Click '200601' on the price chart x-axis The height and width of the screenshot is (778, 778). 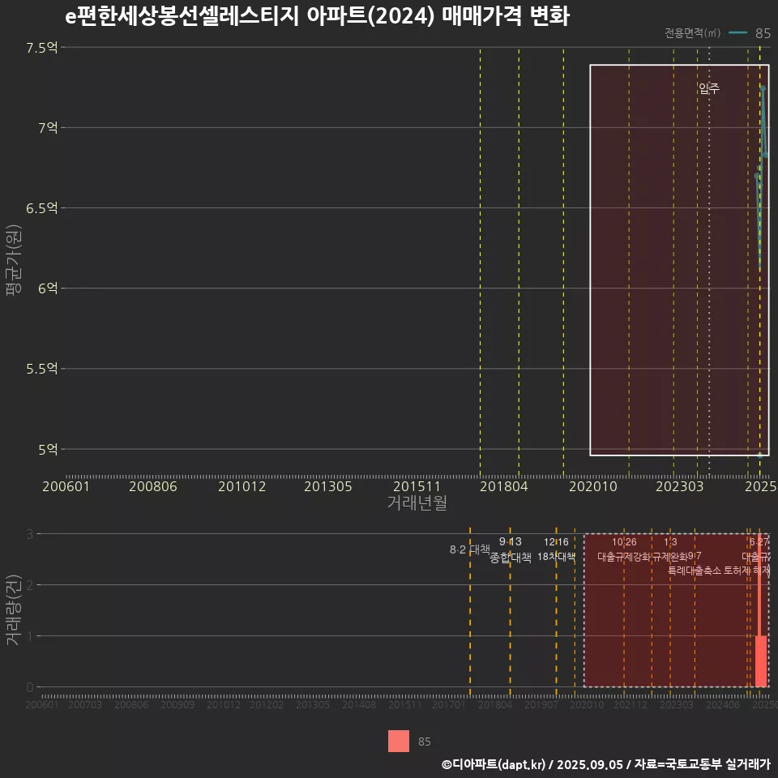click(66, 486)
